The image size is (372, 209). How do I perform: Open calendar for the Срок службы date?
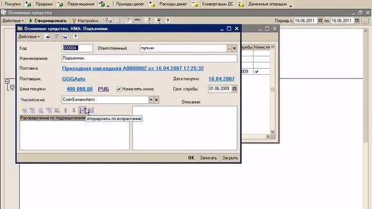tap(234, 89)
